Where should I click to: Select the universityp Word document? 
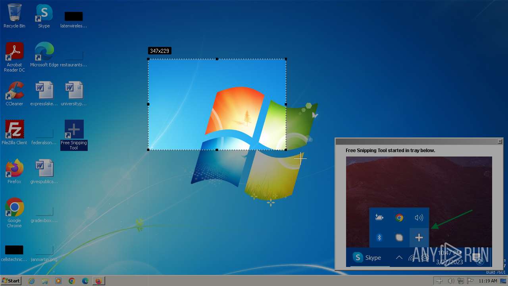[74, 94]
